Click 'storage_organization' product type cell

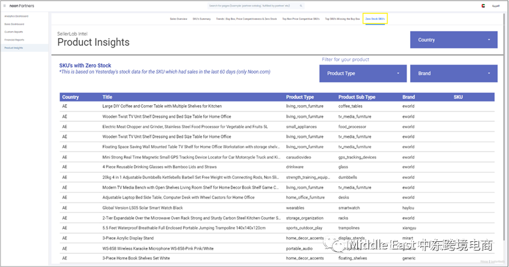click(304, 218)
